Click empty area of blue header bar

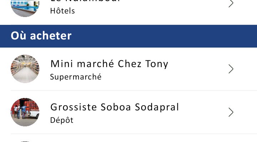point(164,36)
